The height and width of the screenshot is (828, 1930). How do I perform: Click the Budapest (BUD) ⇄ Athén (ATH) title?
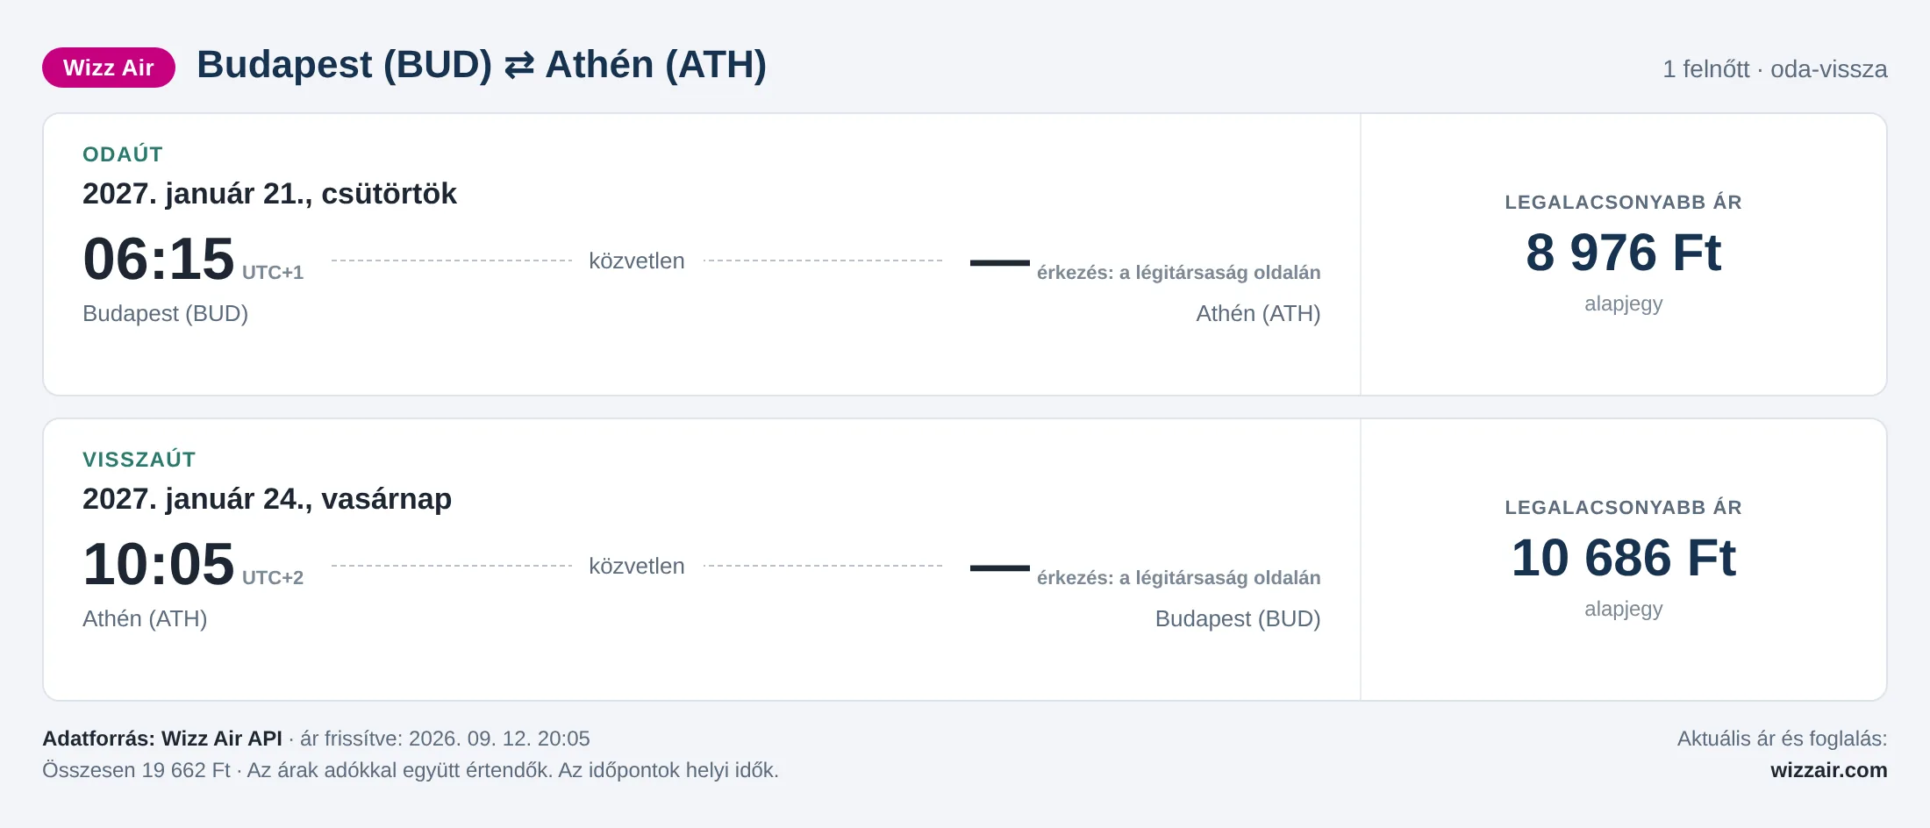coord(482,66)
